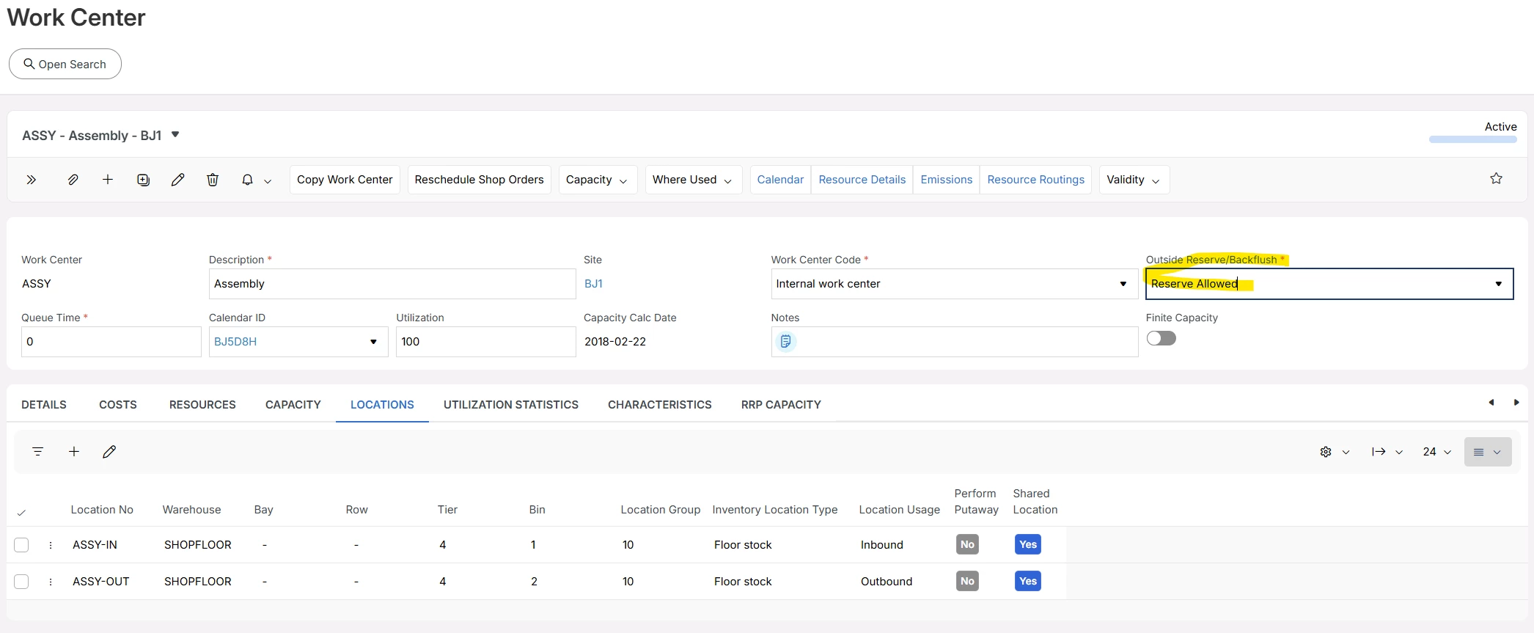
Task: Expand the double-chevron navigation icon
Action: (x=31, y=180)
